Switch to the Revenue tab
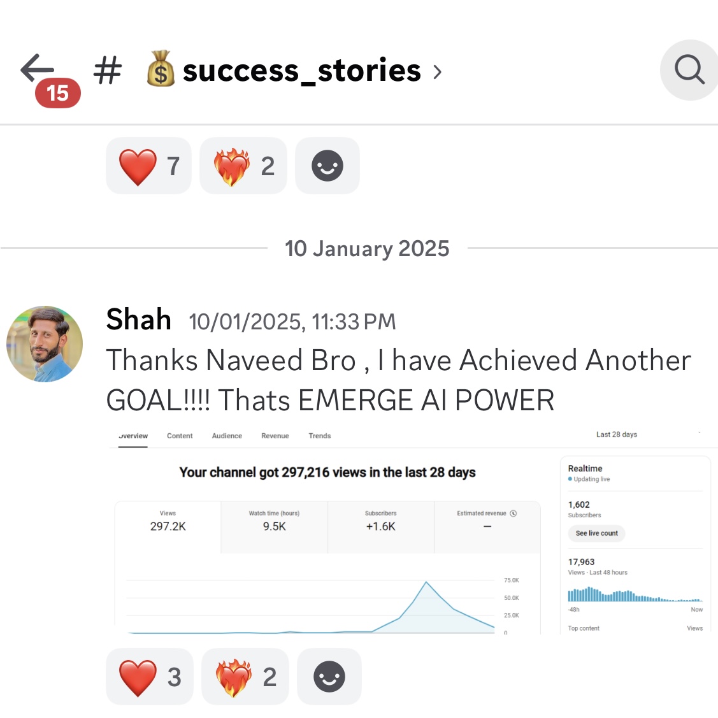 [275, 436]
